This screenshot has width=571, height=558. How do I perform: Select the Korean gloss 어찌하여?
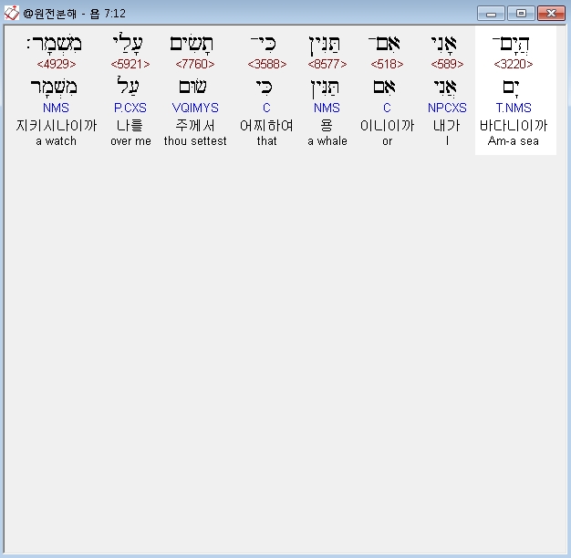click(266, 126)
